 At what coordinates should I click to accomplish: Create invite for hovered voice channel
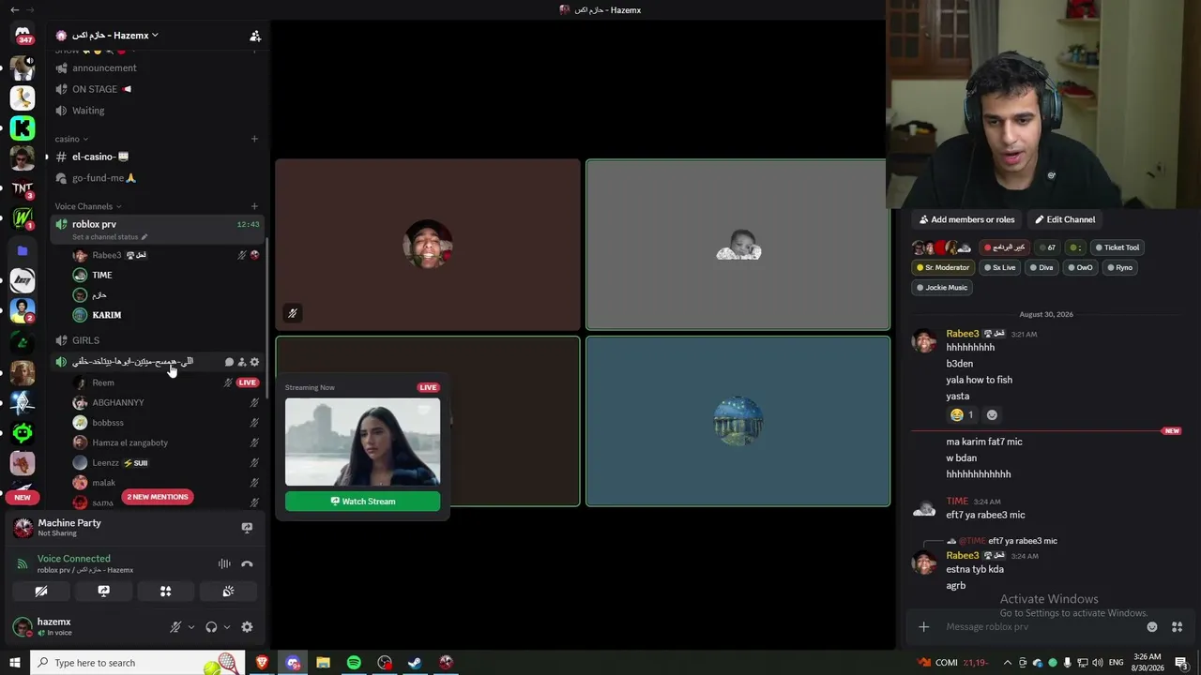(242, 362)
